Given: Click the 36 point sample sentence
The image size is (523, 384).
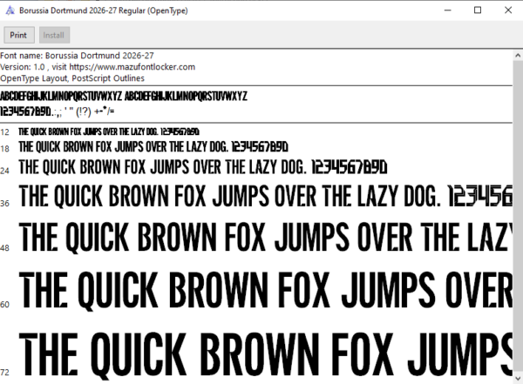Looking at the screenshot, I should click(x=266, y=196).
